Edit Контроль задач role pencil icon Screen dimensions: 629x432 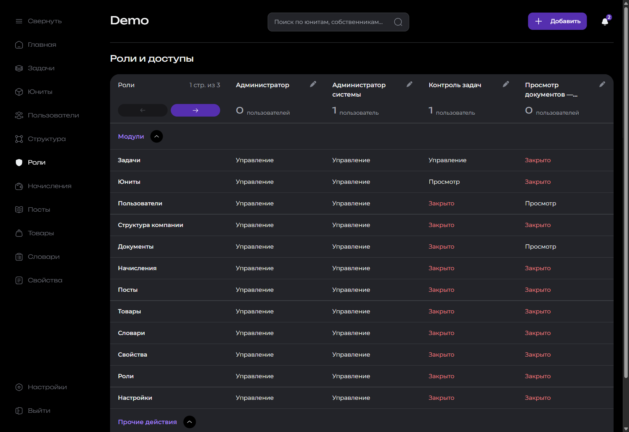point(506,84)
